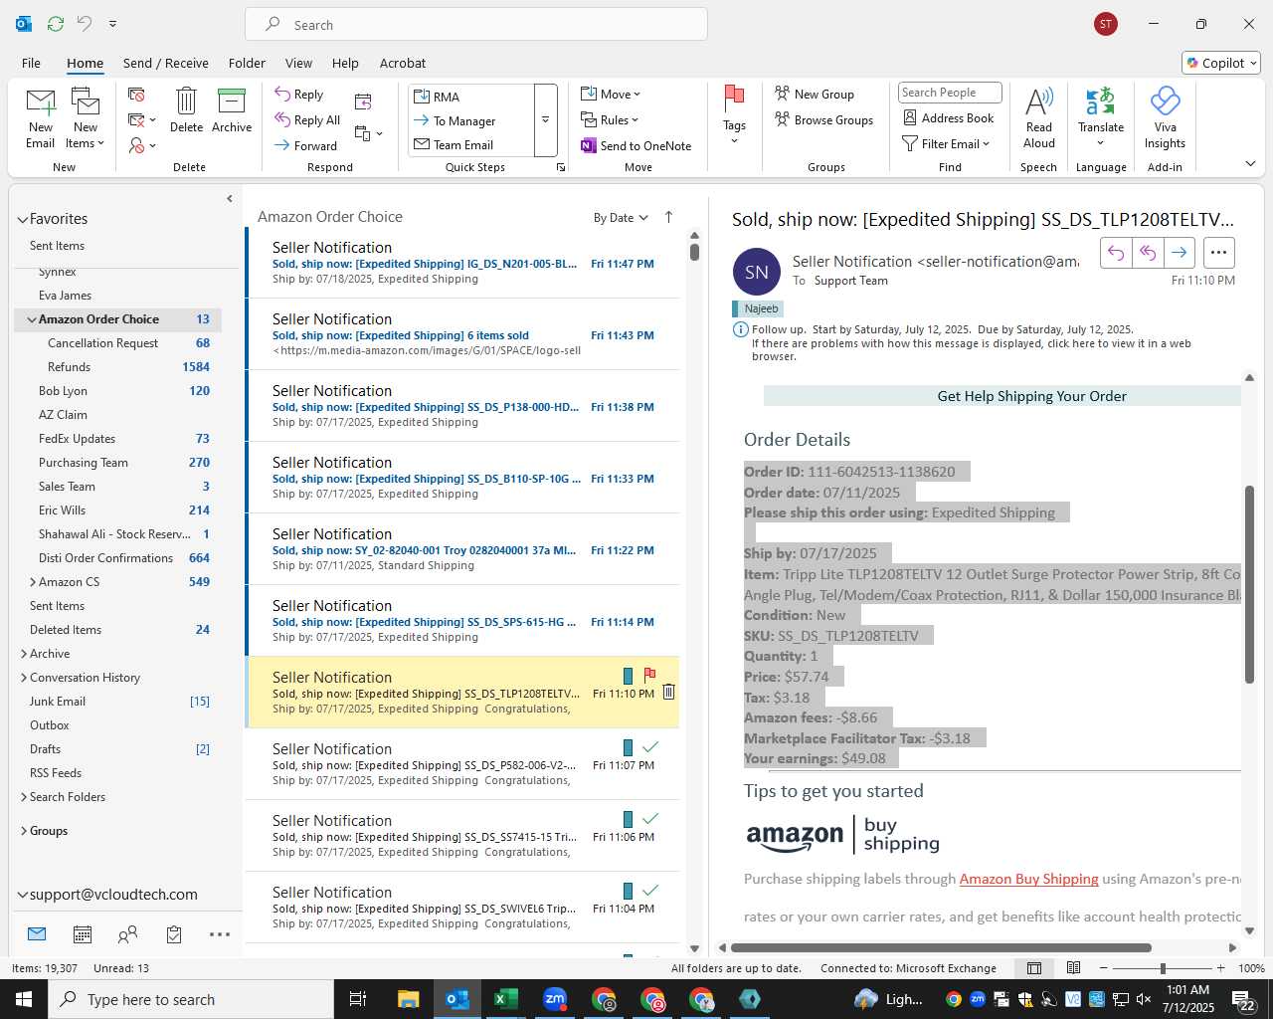The height and width of the screenshot is (1019, 1273).
Task: Click the Najeeb category tag
Action: [758, 308]
